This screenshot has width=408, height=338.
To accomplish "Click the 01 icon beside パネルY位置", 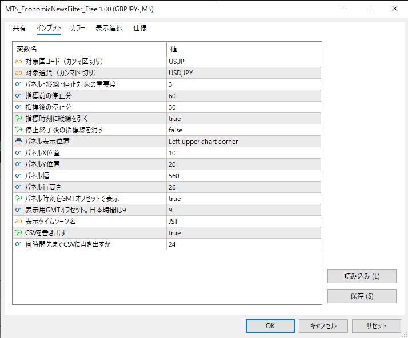I will [x=18, y=164].
